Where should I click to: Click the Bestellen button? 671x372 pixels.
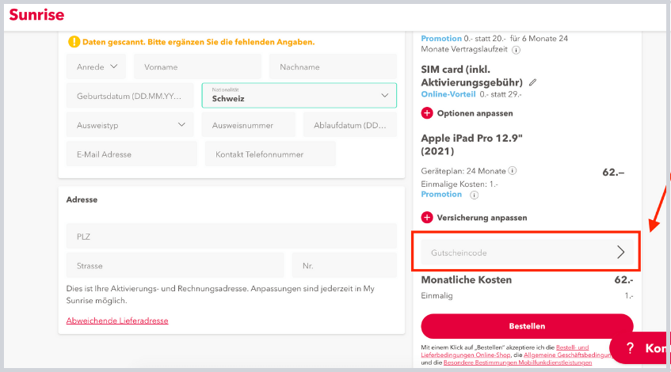pyautogui.click(x=527, y=326)
